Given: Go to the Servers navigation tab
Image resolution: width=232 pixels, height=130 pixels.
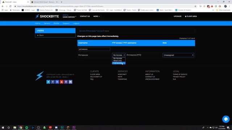Looking at the screenshot, I should [47, 23].
